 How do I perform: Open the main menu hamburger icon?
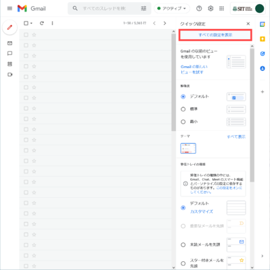tap(9, 9)
